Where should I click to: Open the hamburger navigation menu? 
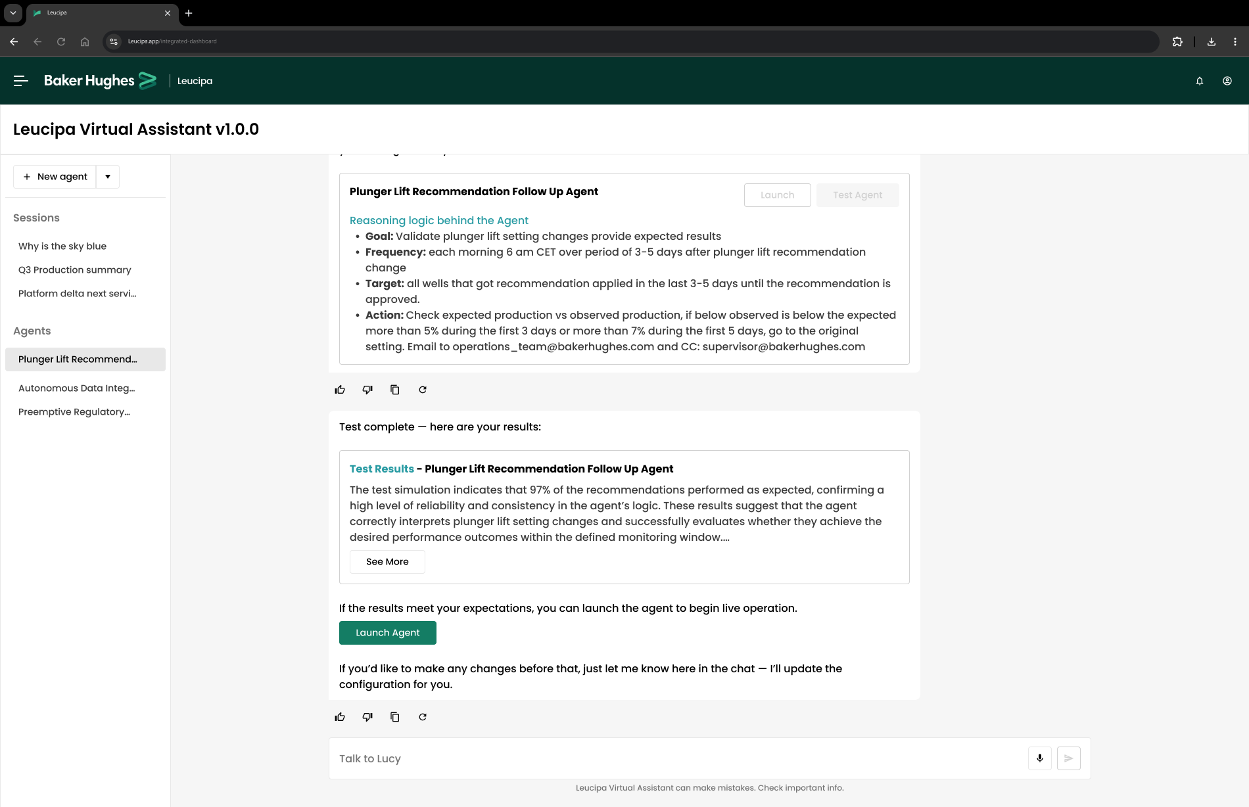tap(21, 81)
